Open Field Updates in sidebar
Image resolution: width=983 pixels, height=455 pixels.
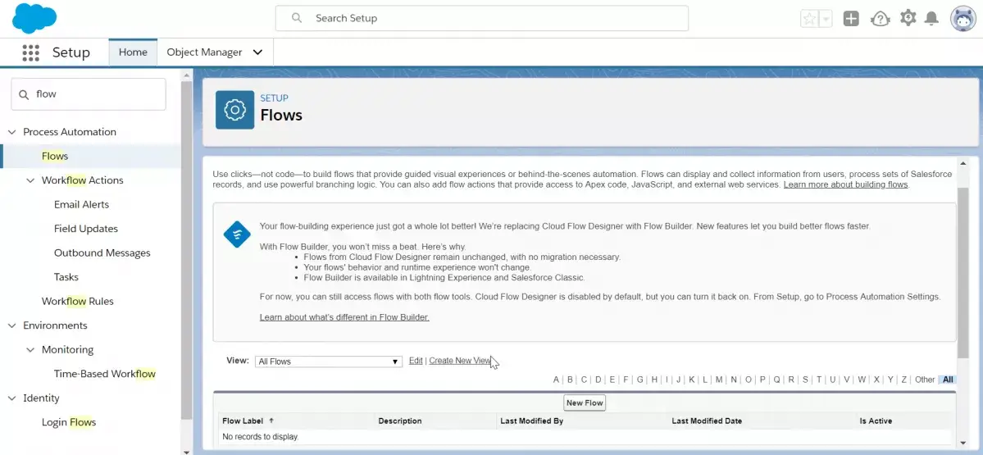86,229
